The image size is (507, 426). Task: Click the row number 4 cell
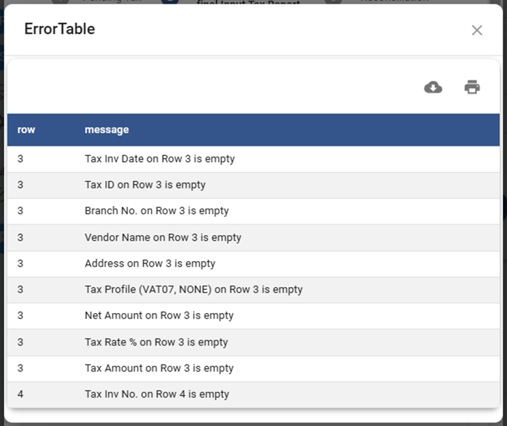click(x=21, y=394)
